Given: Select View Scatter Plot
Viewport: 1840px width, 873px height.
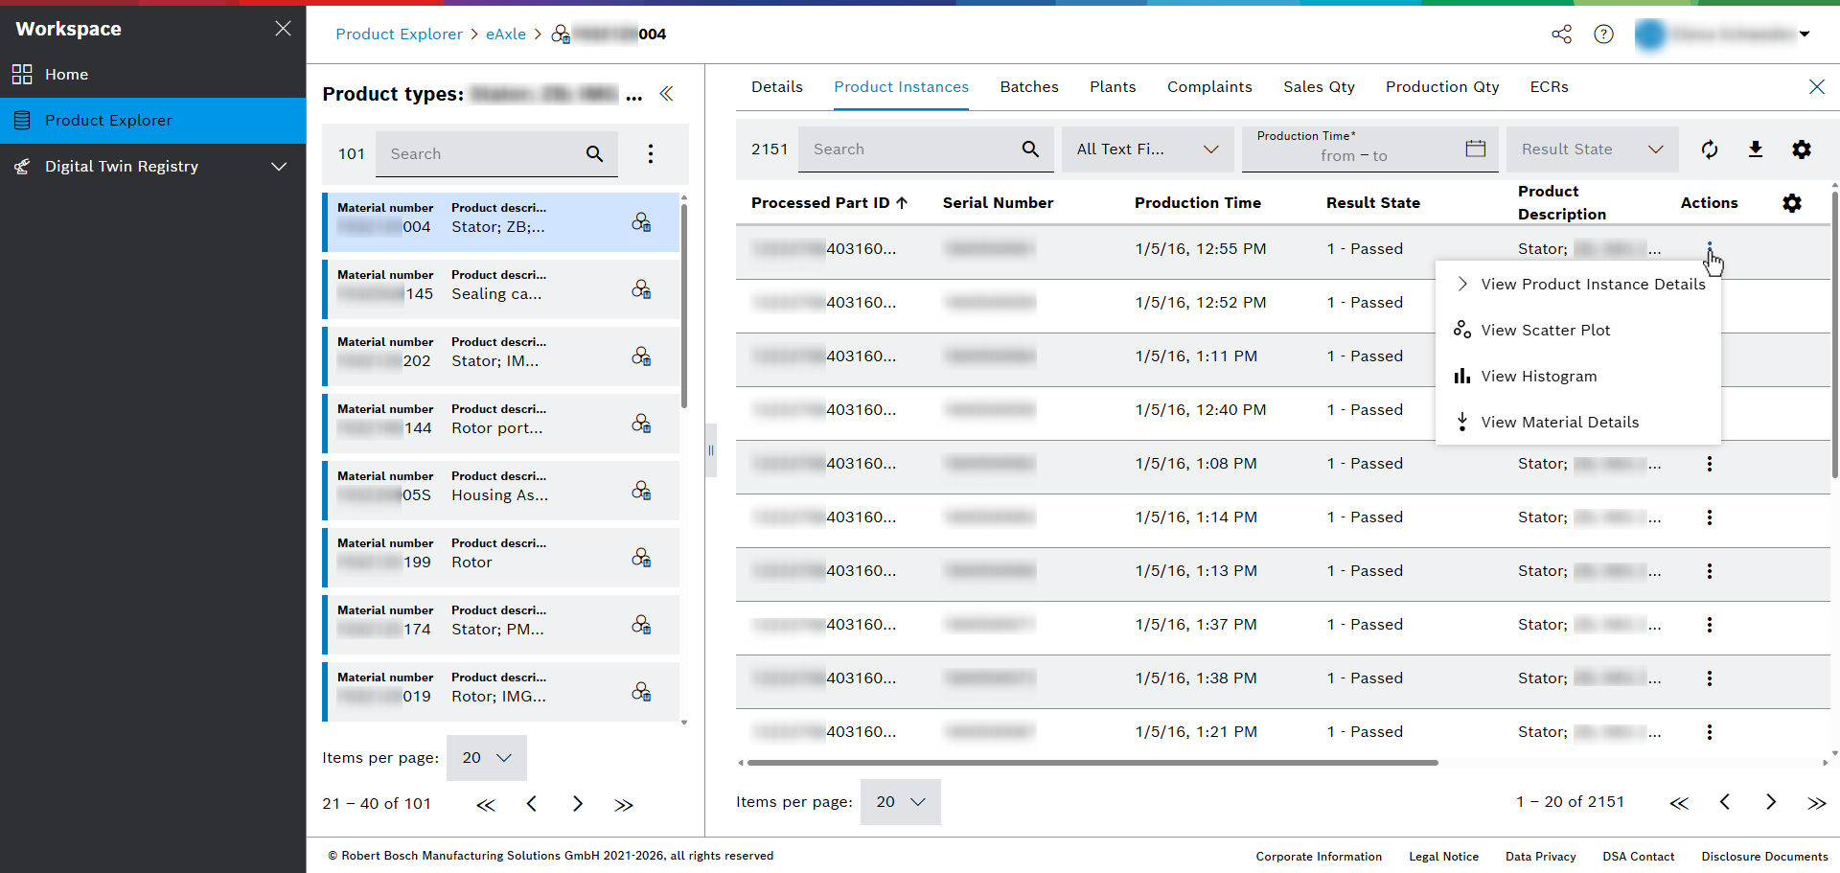Looking at the screenshot, I should pos(1578,331).
